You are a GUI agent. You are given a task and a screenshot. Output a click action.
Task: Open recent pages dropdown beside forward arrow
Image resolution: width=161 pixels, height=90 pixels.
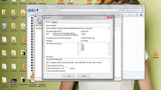pyautogui.click(x=35, y=10)
